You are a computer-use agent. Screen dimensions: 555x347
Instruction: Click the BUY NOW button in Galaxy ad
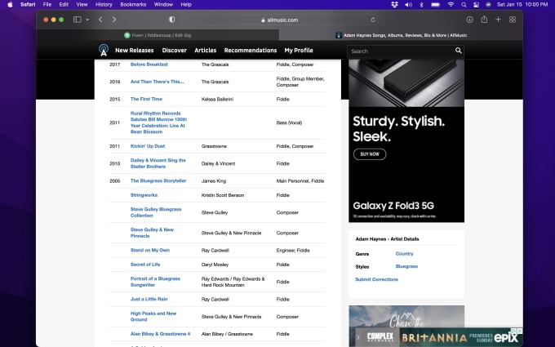pos(370,154)
